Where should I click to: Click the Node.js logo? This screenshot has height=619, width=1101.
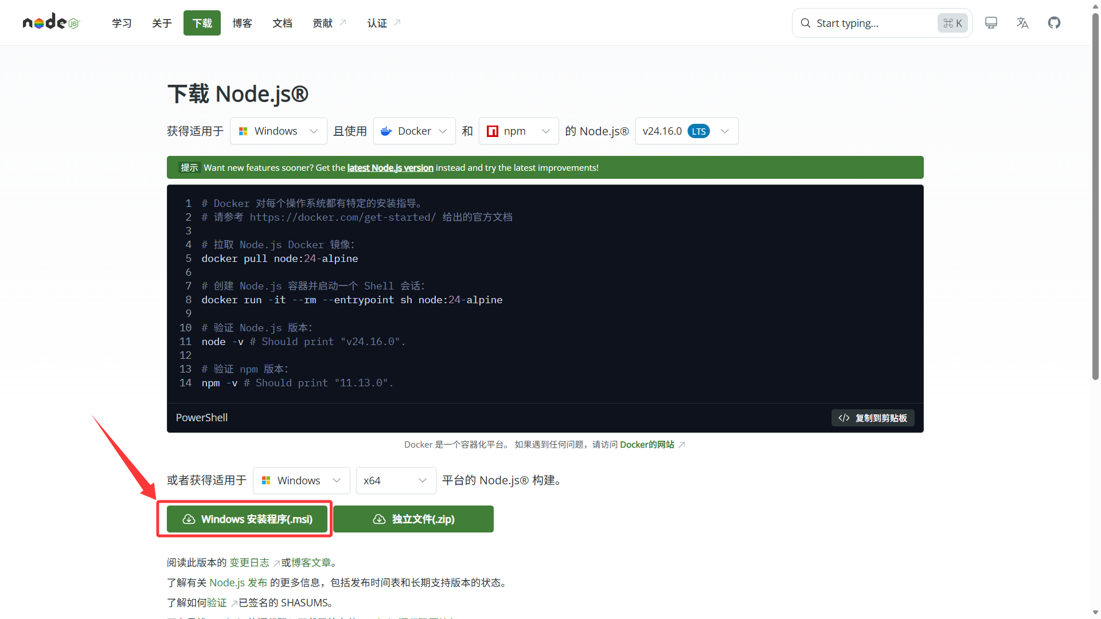pyautogui.click(x=51, y=22)
